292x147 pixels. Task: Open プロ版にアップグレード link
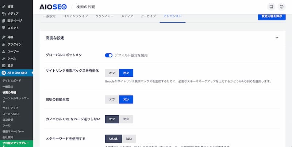tap(16, 144)
